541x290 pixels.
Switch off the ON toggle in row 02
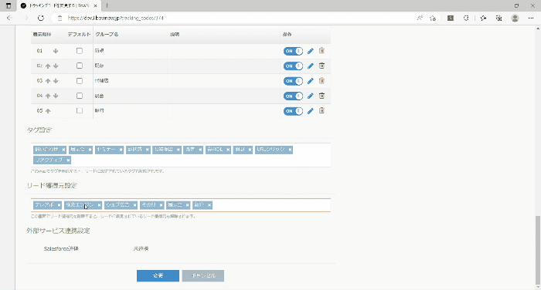tap(293, 66)
